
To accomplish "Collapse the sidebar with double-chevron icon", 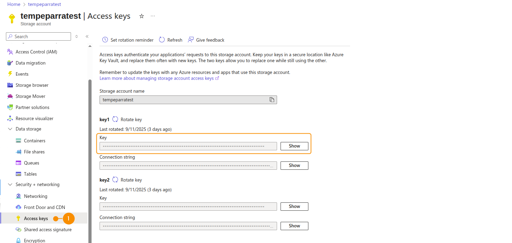I will (87, 36).
